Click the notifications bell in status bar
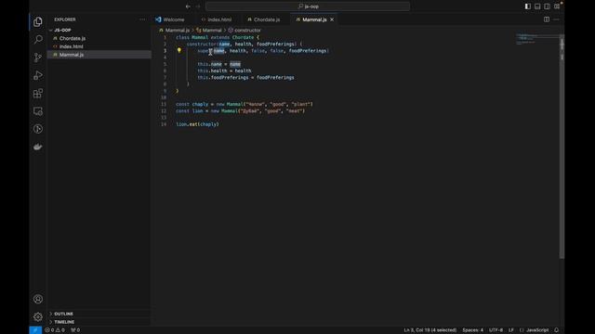This screenshot has width=595, height=334. pyautogui.click(x=556, y=330)
